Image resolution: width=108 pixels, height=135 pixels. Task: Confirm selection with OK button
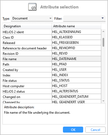tap(73, 130)
